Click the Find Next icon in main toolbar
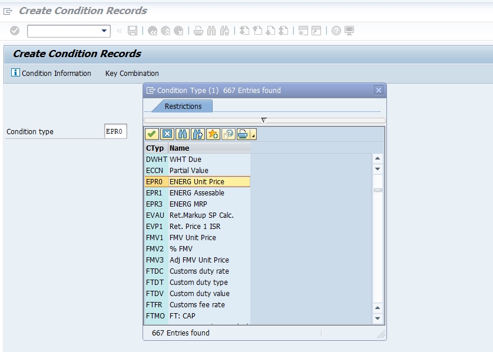The height and width of the screenshot is (352, 493). tap(224, 31)
